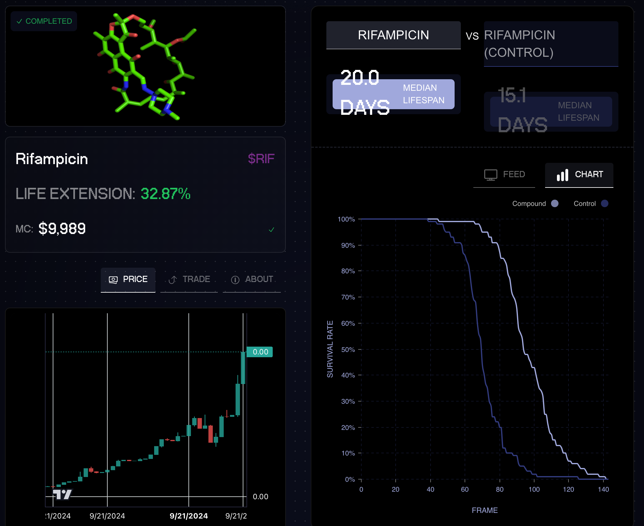Toggle the Control series legend dot
The image size is (644, 526).
point(605,203)
